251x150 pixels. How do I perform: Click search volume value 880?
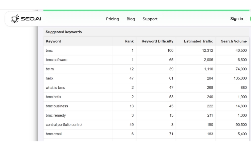tap(244, 88)
